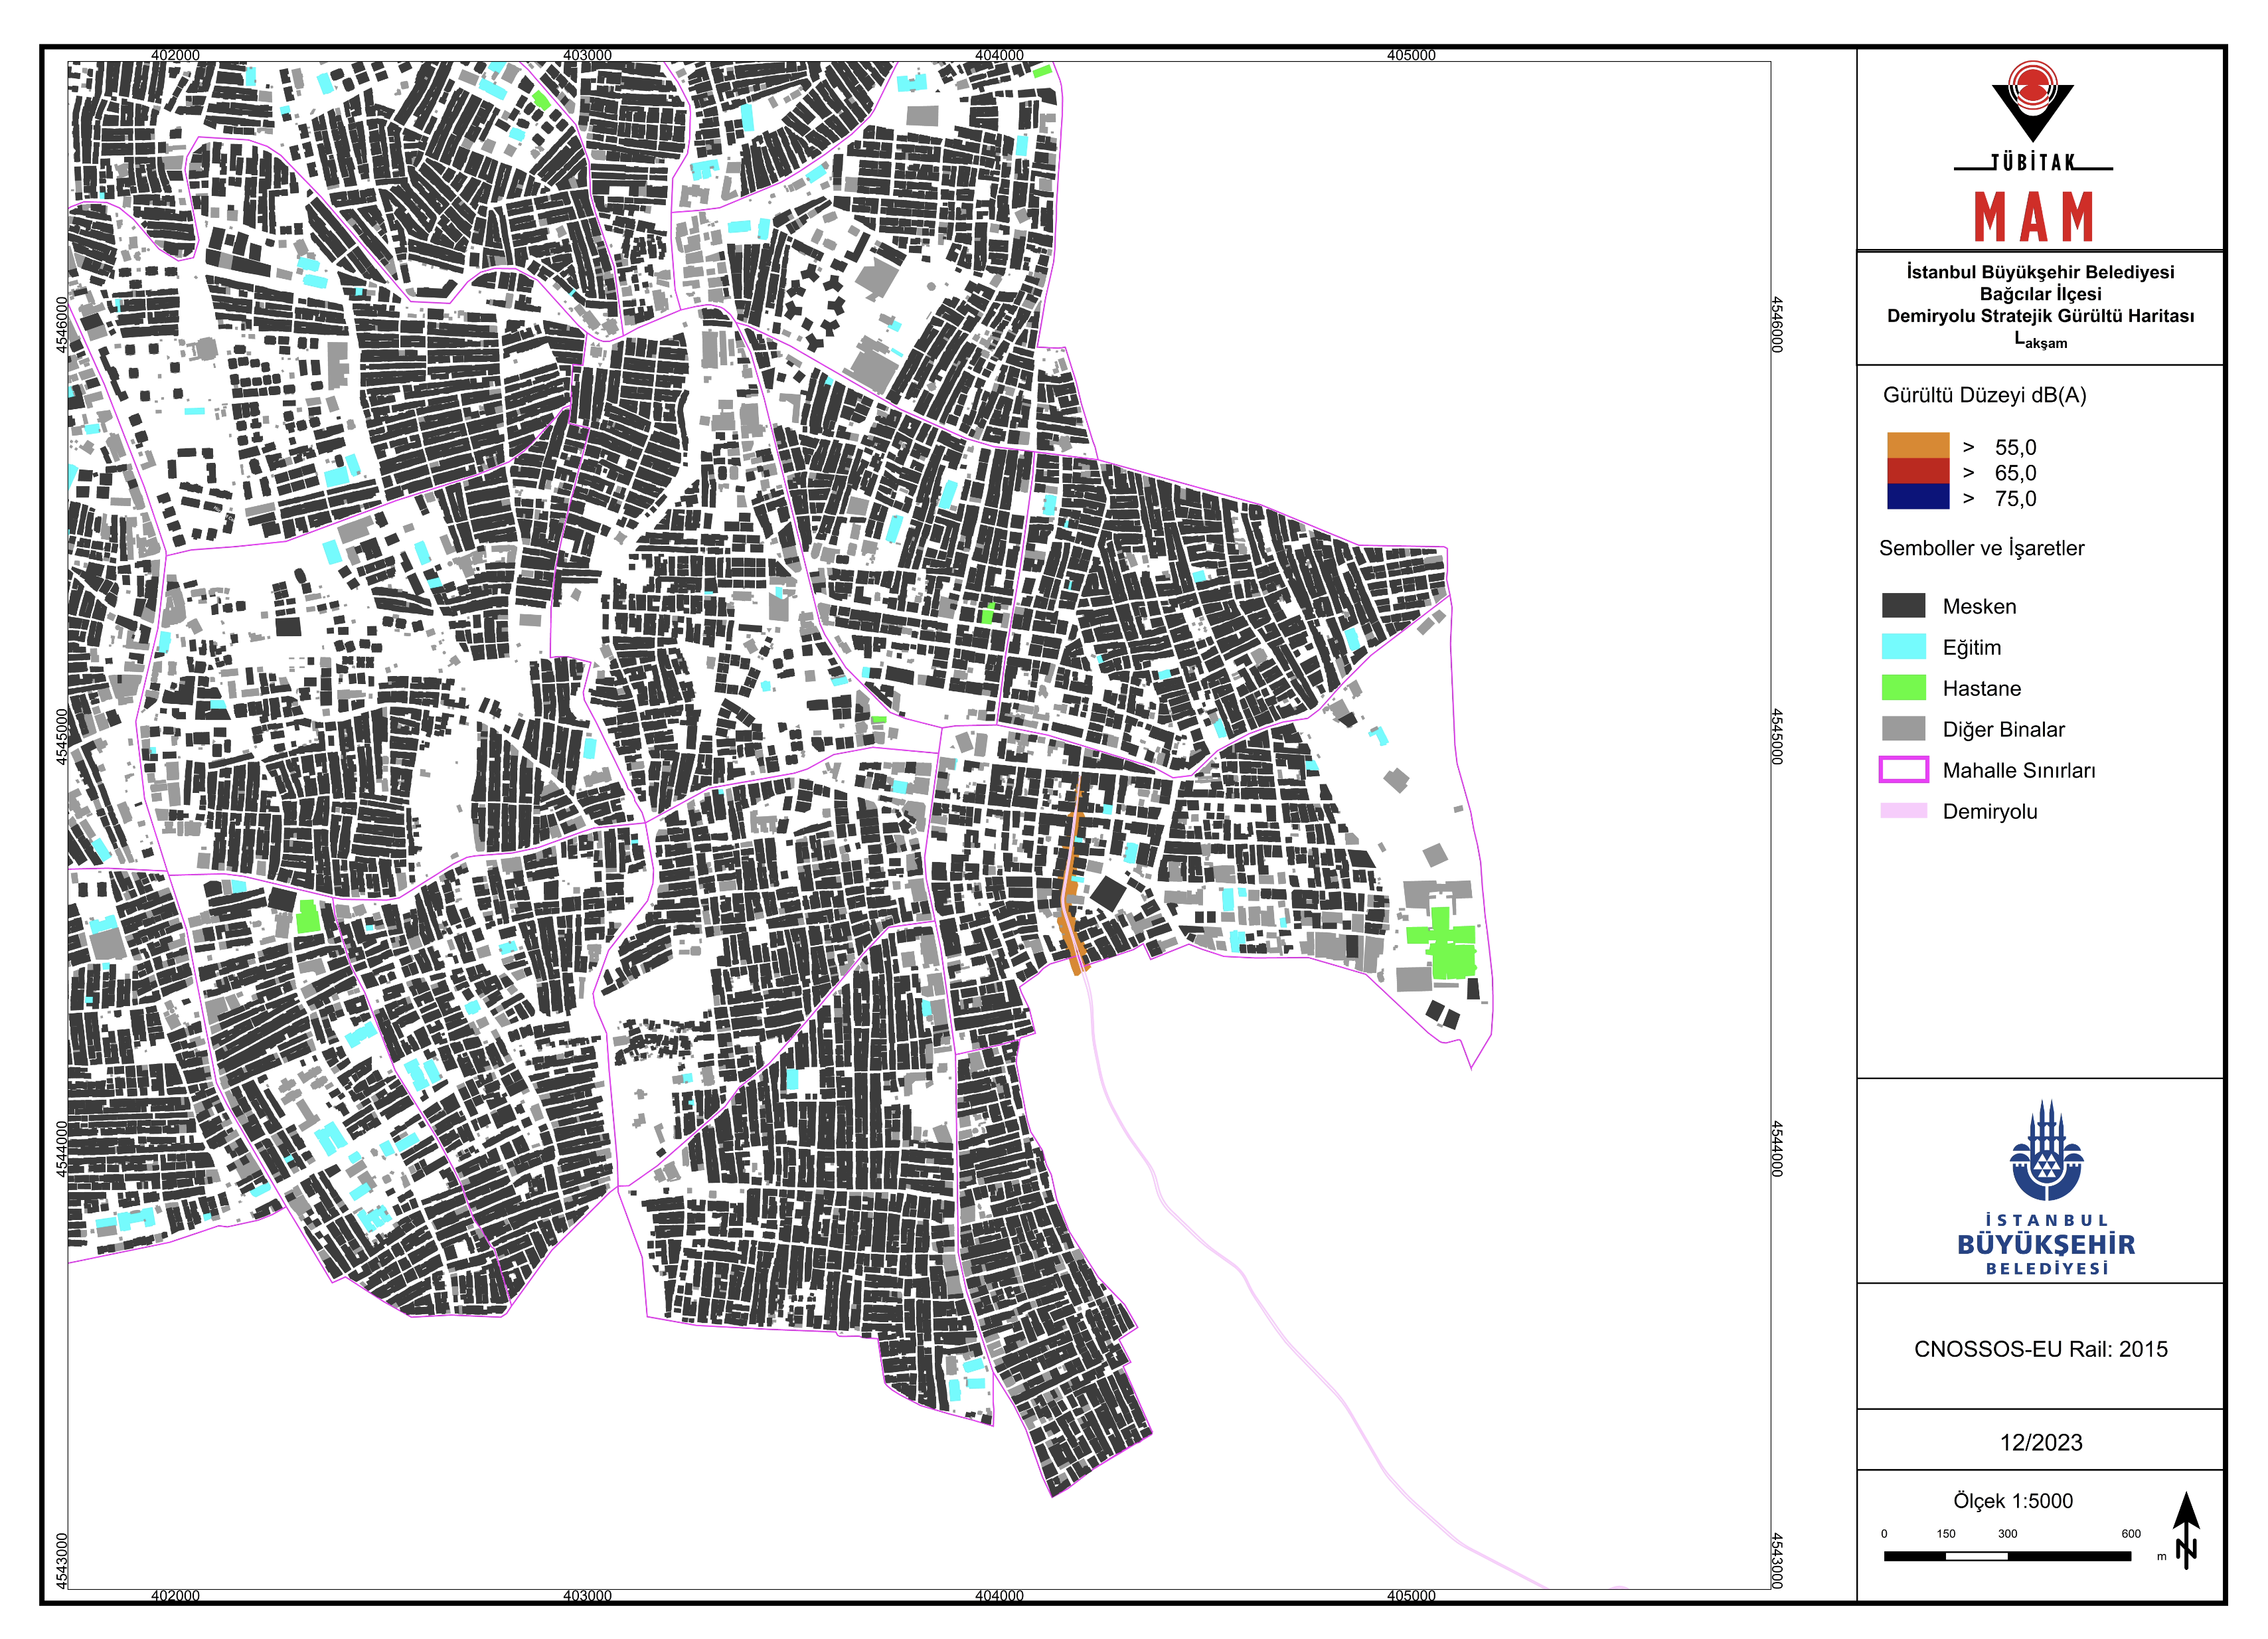Click the title 'Demiryolu Stratejik Gürültü Haritası'
The height and width of the screenshot is (1639, 2268).
coord(2041,316)
